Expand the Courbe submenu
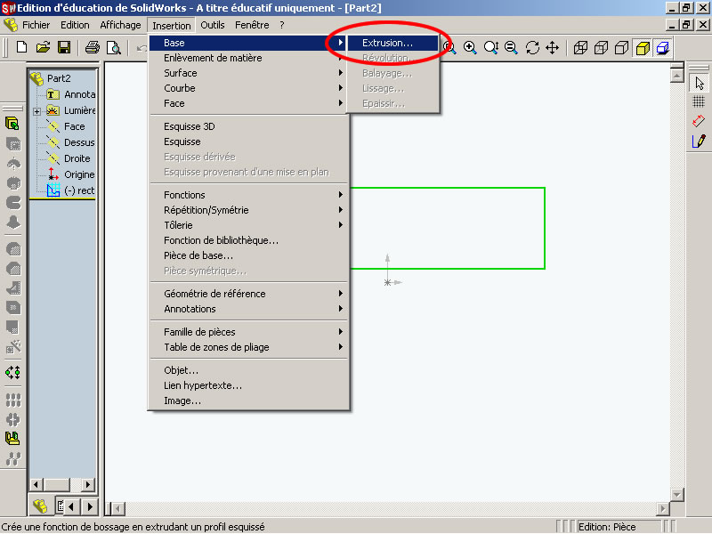Viewport: 712px width, 534px height. [x=248, y=88]
